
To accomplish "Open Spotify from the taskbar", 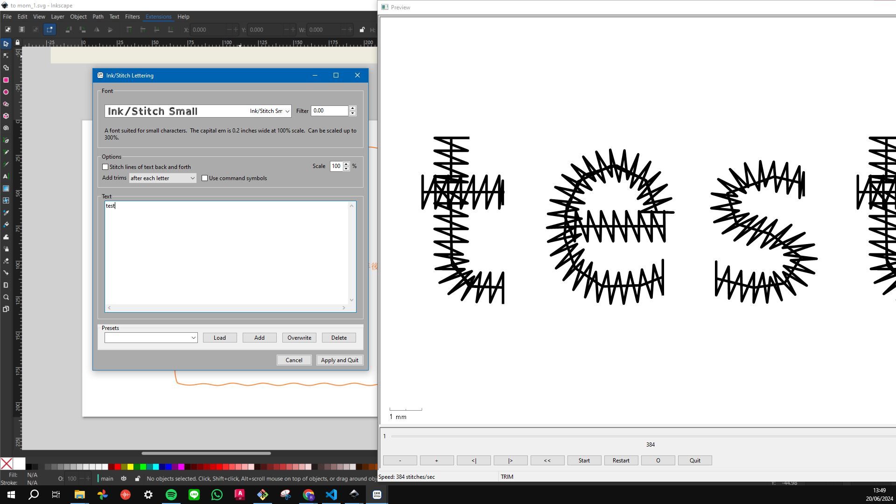I will click(x=171, y=495).
